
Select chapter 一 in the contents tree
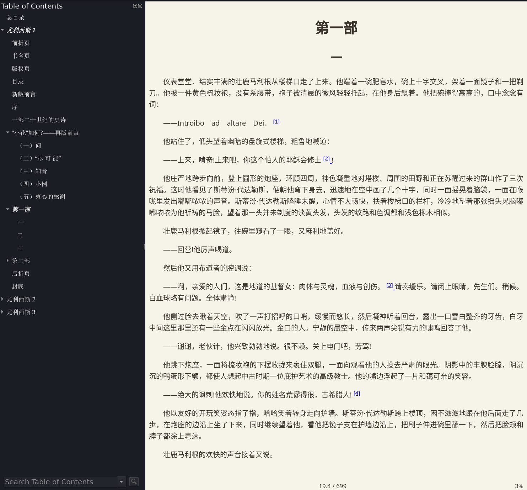[21, 222]
